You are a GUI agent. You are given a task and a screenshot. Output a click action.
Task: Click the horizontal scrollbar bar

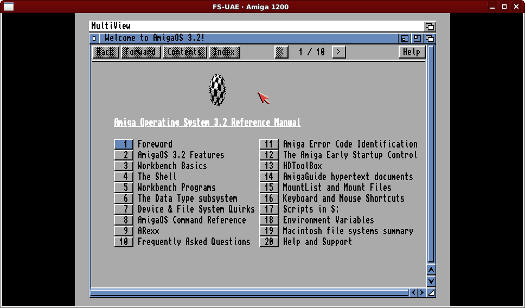[x=249, y=293]
